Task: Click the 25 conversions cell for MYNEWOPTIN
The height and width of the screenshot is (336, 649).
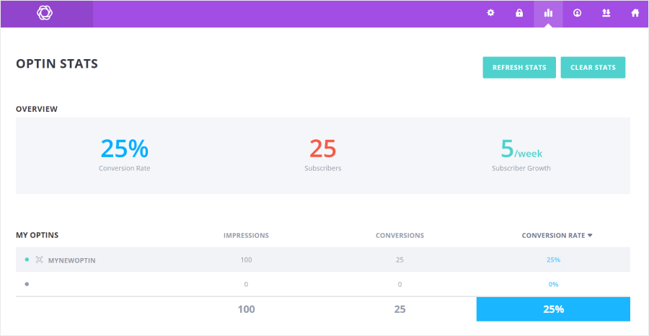Action: click(399, 260)
